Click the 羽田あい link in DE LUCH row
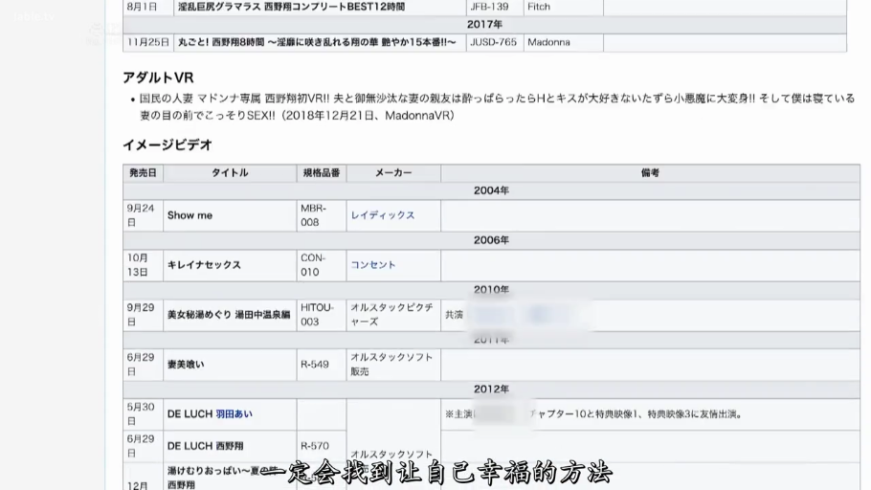This screenshot has width=871, height=490. point(234,414)
